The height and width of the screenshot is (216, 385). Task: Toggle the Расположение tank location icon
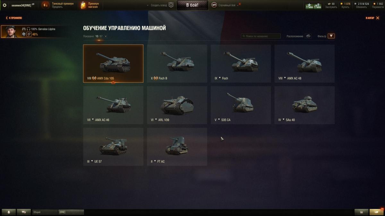[x=308, y=36]
